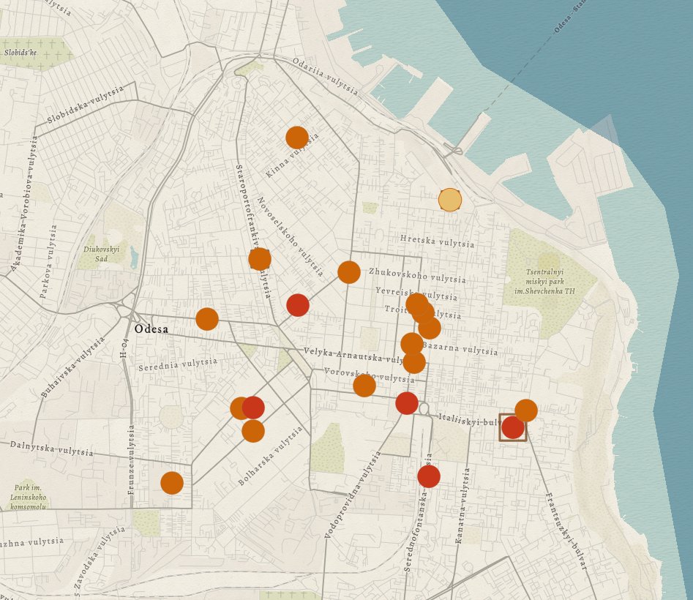Click the Serednia vulytsia label
Image resolution: width=693 pixels, height=600 pixels.
178,364
